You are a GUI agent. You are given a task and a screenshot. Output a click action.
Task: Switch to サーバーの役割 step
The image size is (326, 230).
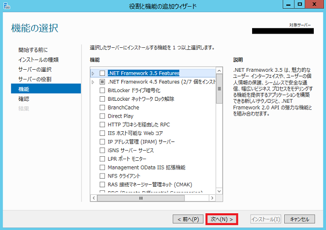point(35,79)
